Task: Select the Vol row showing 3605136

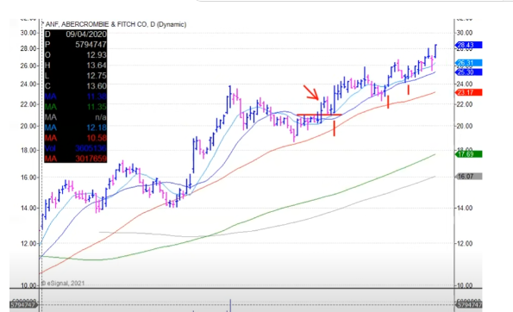Action: click(x=76, y=148)
